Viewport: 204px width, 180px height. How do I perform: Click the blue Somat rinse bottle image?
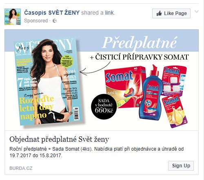click(151, 93)
